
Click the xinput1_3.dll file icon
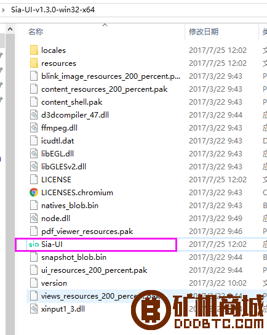click(34, 309)
